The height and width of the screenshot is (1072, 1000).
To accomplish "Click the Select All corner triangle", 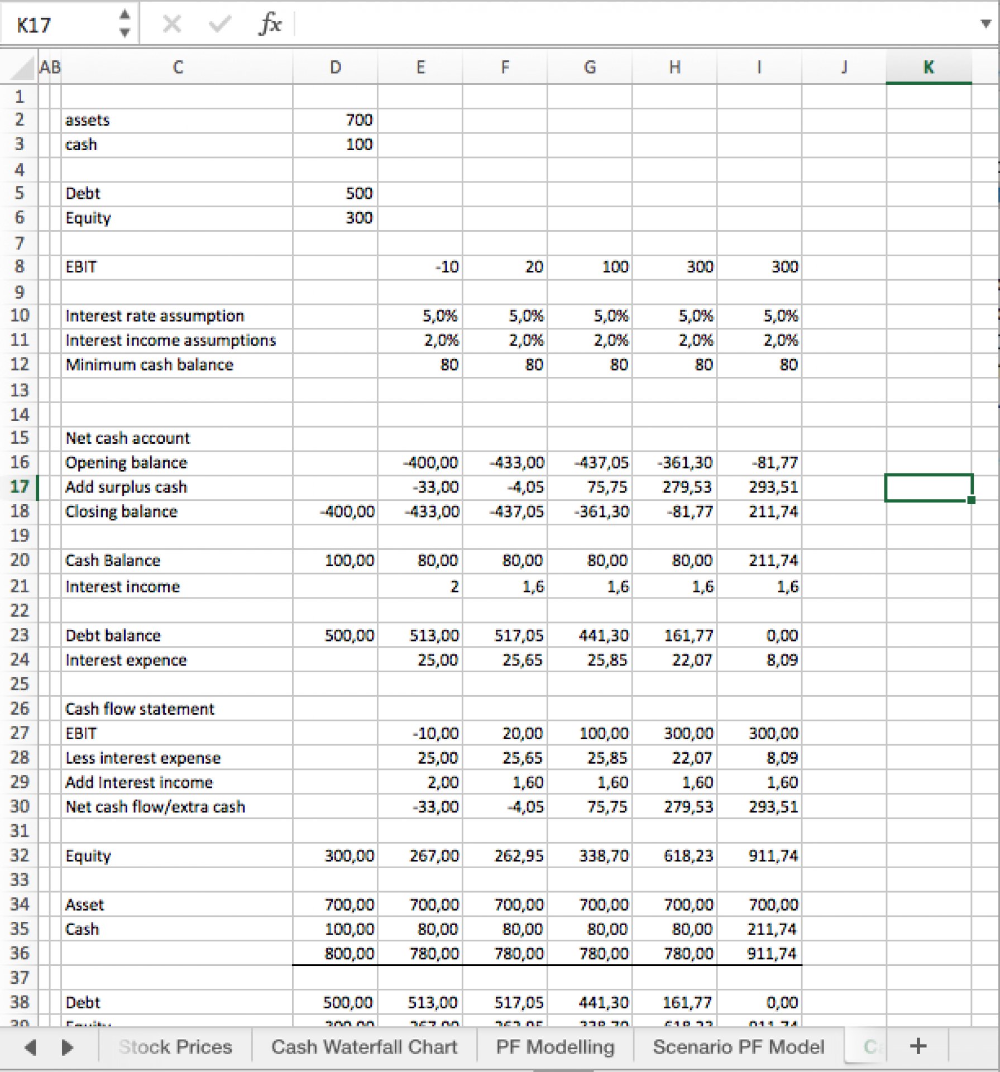I will (21, 68).
